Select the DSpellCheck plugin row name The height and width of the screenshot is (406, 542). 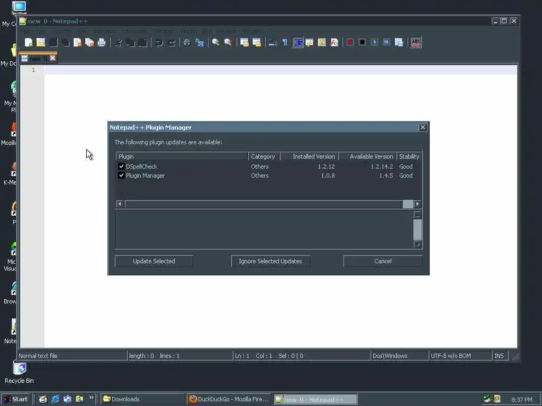click(141, 167)
